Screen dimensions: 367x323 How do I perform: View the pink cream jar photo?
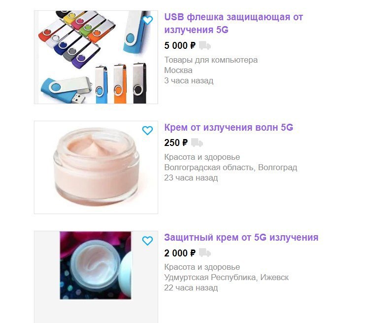coord(96,167)
